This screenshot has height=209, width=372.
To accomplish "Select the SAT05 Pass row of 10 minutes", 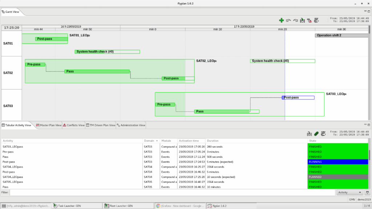I will coord(185,187).
